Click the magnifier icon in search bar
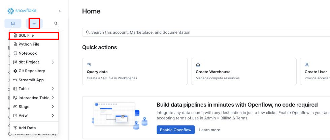The height and width of the screenshot is (140, 330). click(88, 32)
